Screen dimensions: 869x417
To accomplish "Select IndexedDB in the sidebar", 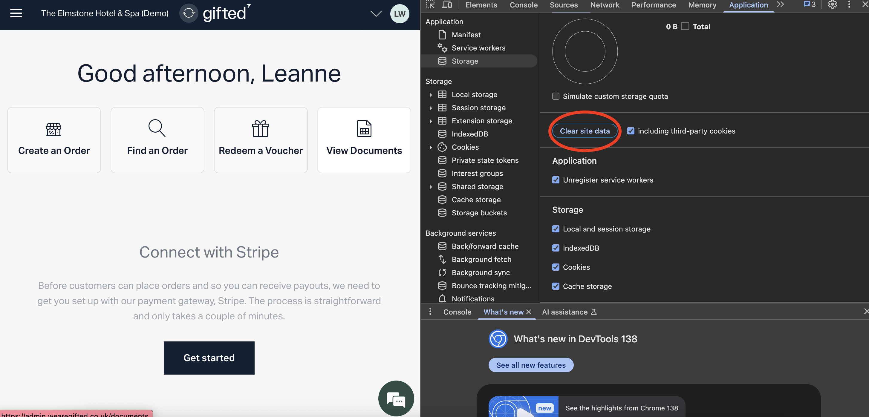I will point(469,134).
